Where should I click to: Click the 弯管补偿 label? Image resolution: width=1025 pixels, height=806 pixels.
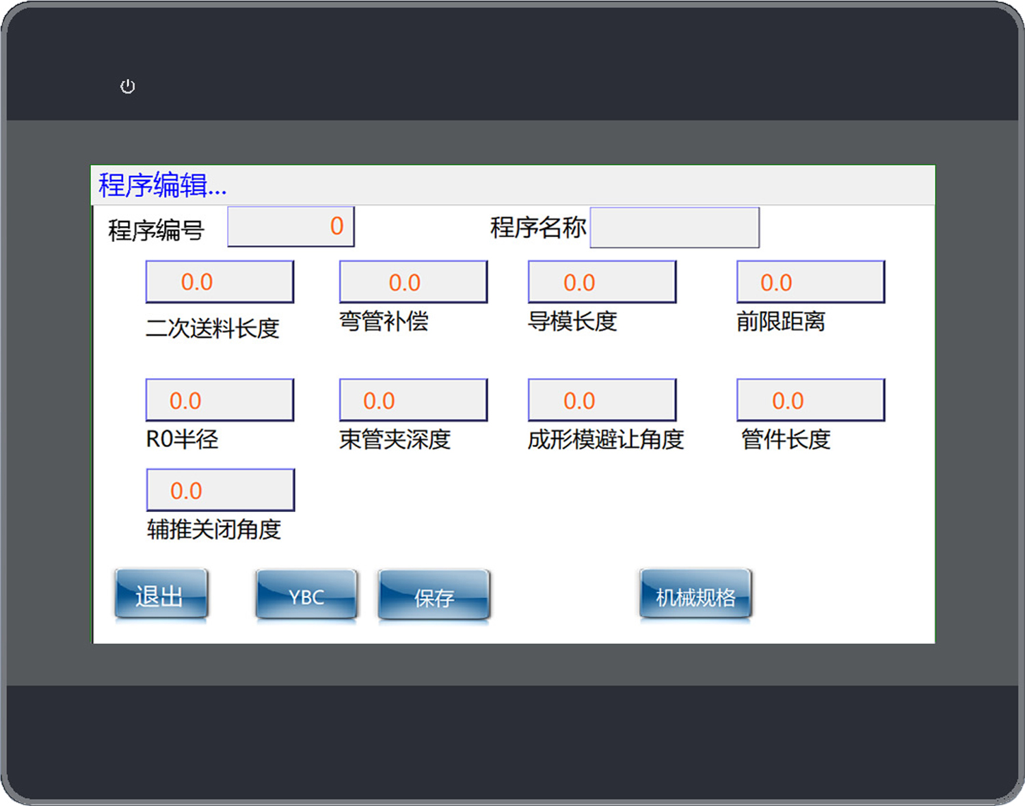pyautogui.click(x=384, y=321)
